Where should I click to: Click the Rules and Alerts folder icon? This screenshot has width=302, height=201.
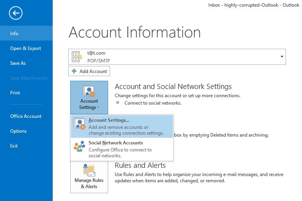point(89,170)
